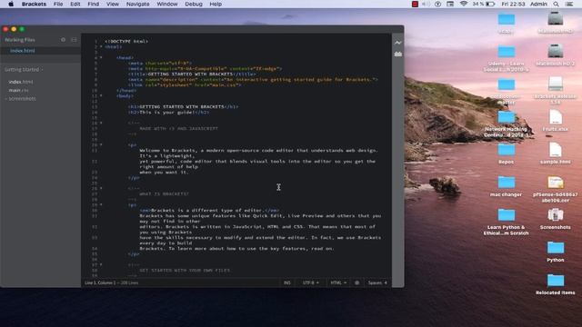Open the Navigate menu

tap(137, 4)
